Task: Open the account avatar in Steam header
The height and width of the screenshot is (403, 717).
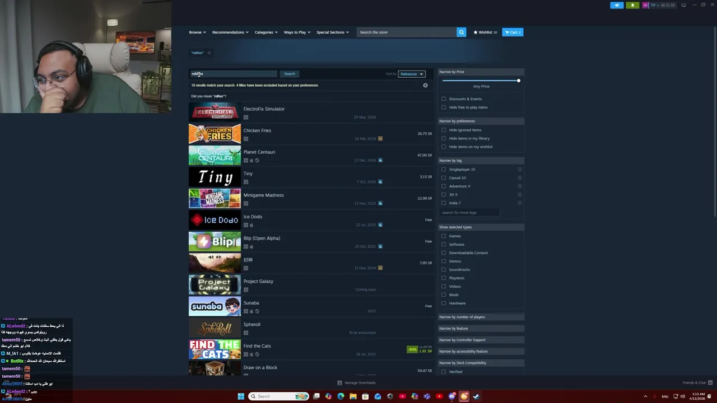Action: (x=645, y=5)
